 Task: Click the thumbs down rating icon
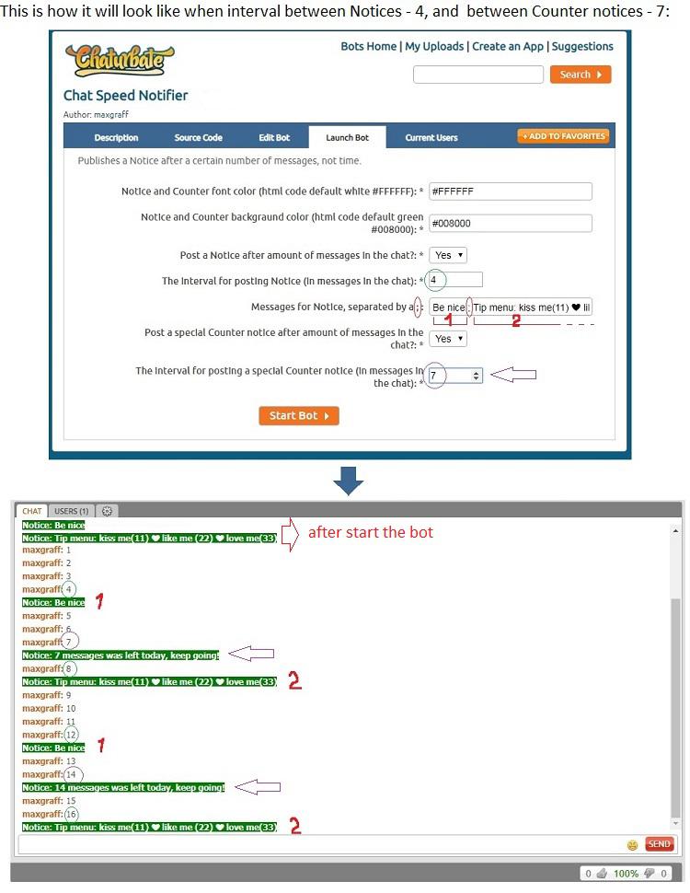click(649, 873)
